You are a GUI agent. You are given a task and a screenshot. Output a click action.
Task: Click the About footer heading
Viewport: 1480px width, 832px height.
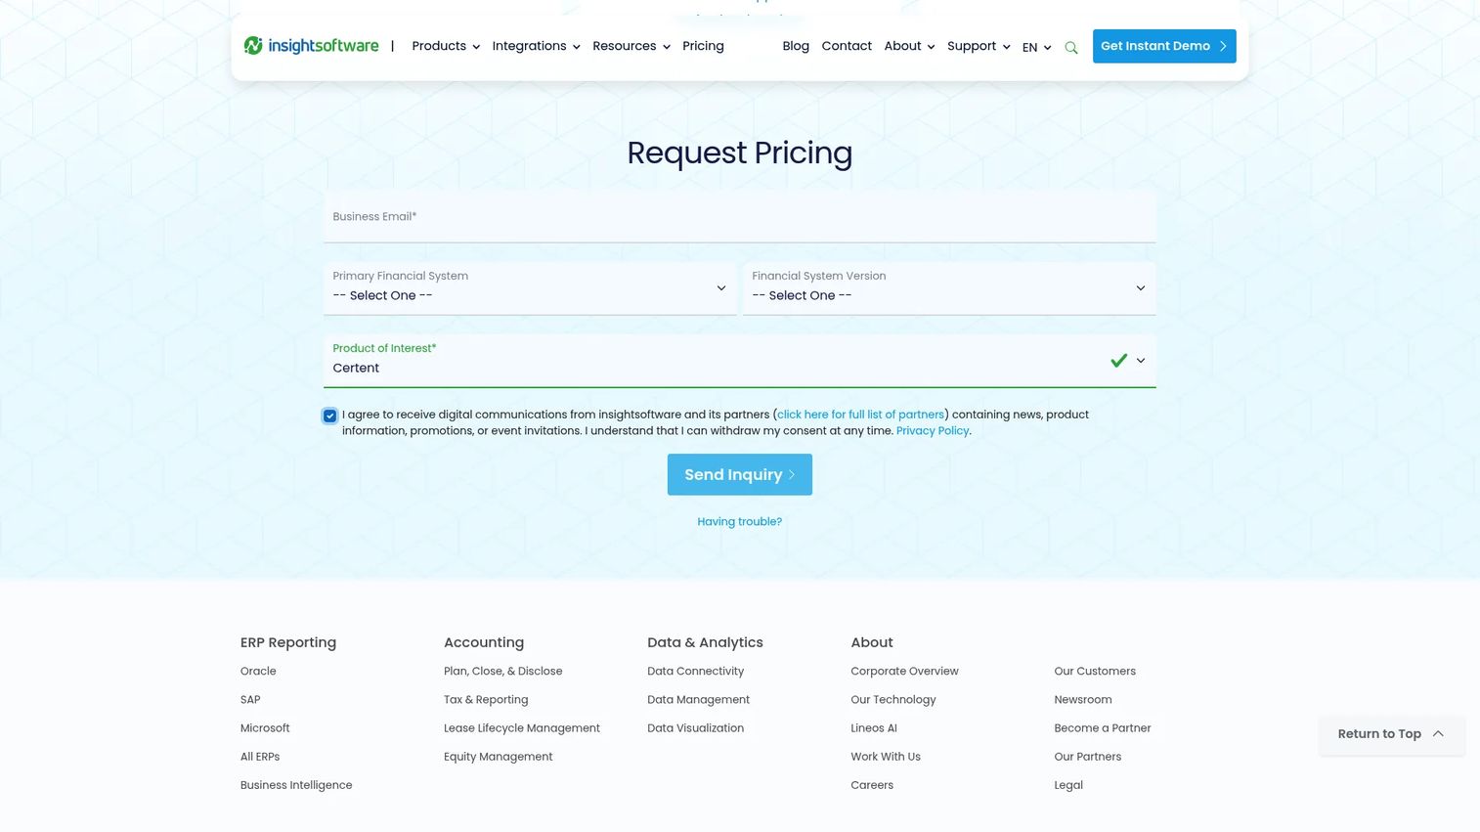[x=872, y=642]
